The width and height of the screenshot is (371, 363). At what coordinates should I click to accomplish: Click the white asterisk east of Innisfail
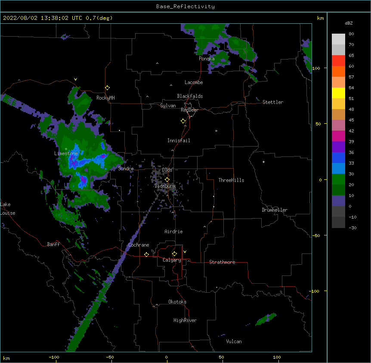point(216,131)
